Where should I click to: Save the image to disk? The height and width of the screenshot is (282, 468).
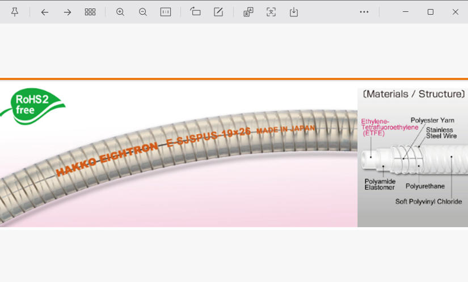click(x=294, y=12)
